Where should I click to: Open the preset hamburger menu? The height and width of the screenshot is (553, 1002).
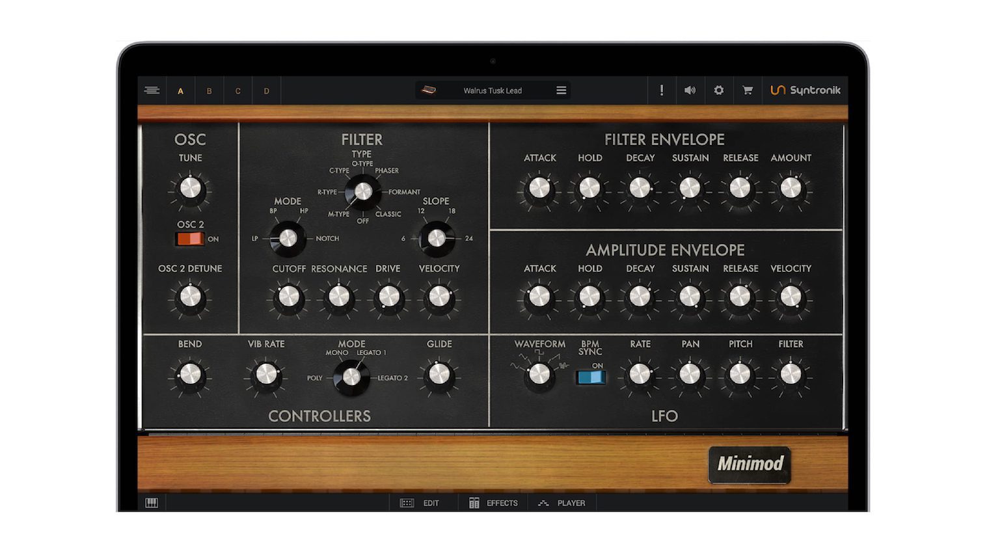tap(561, 90)
